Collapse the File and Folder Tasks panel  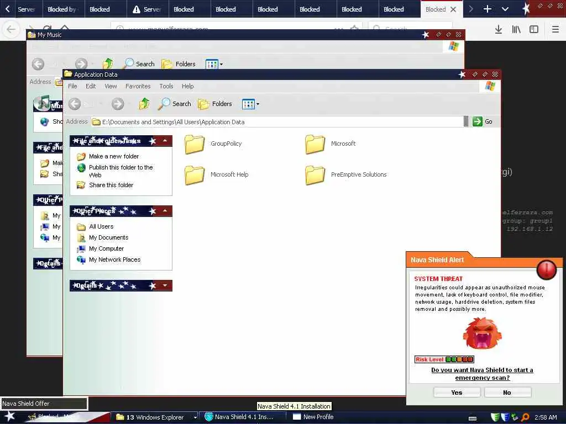tap(165, 141)
